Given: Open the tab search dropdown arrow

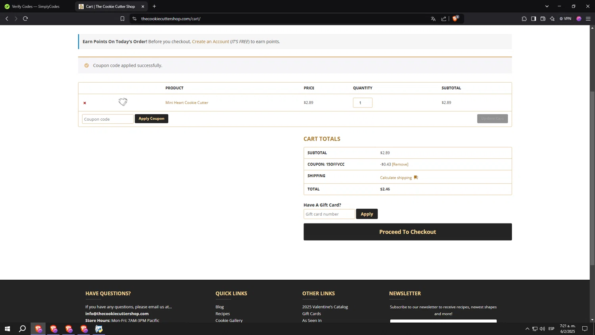Looking at the screenshot, I should 547,6.
